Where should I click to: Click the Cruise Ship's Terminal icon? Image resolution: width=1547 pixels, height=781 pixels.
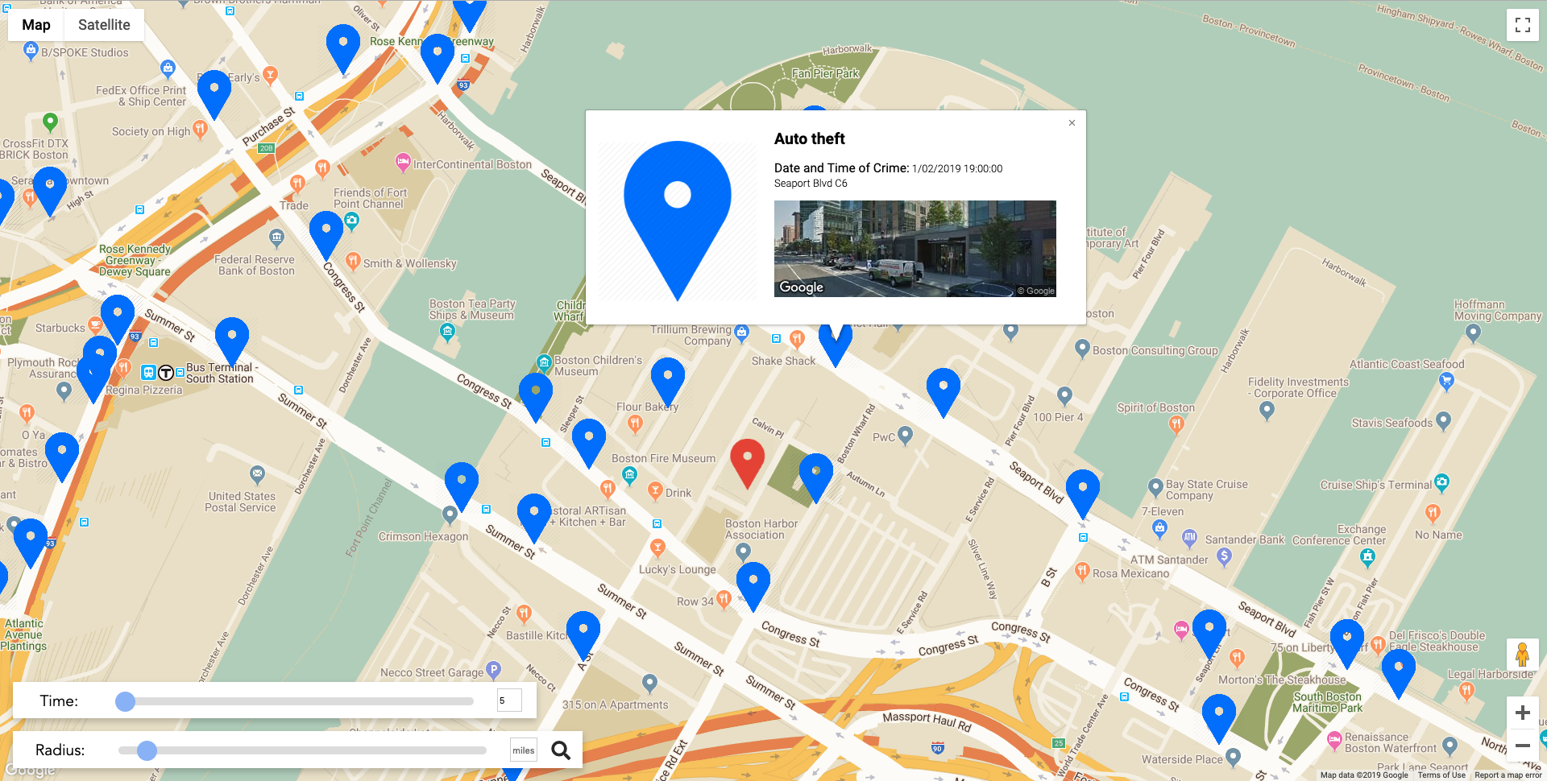point(1442,482)
